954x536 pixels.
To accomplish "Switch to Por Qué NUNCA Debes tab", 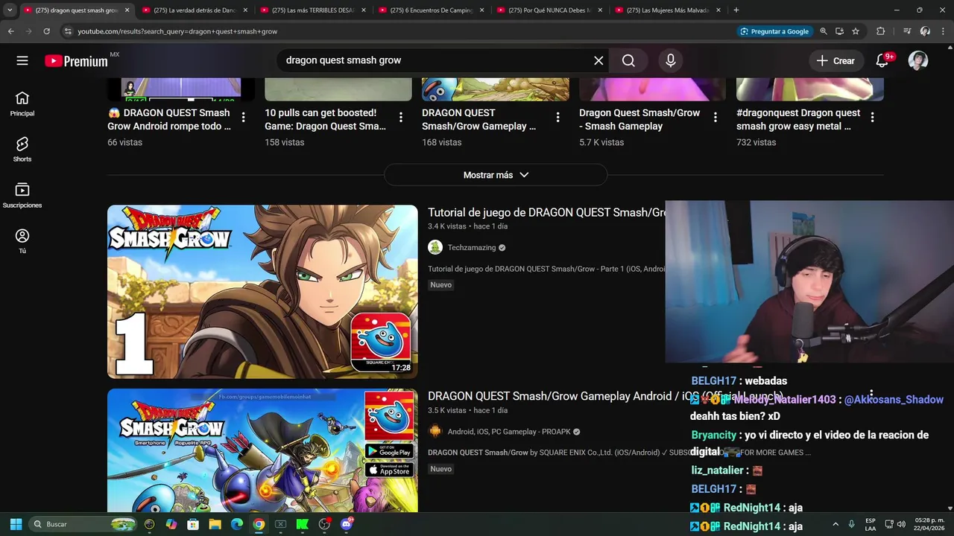I will (x=549, y=10).
